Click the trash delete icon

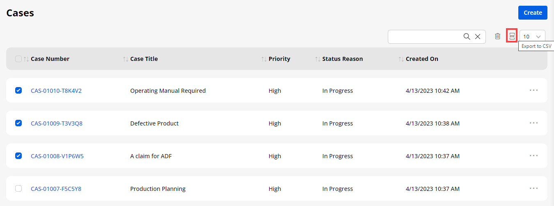pos(497,36)
